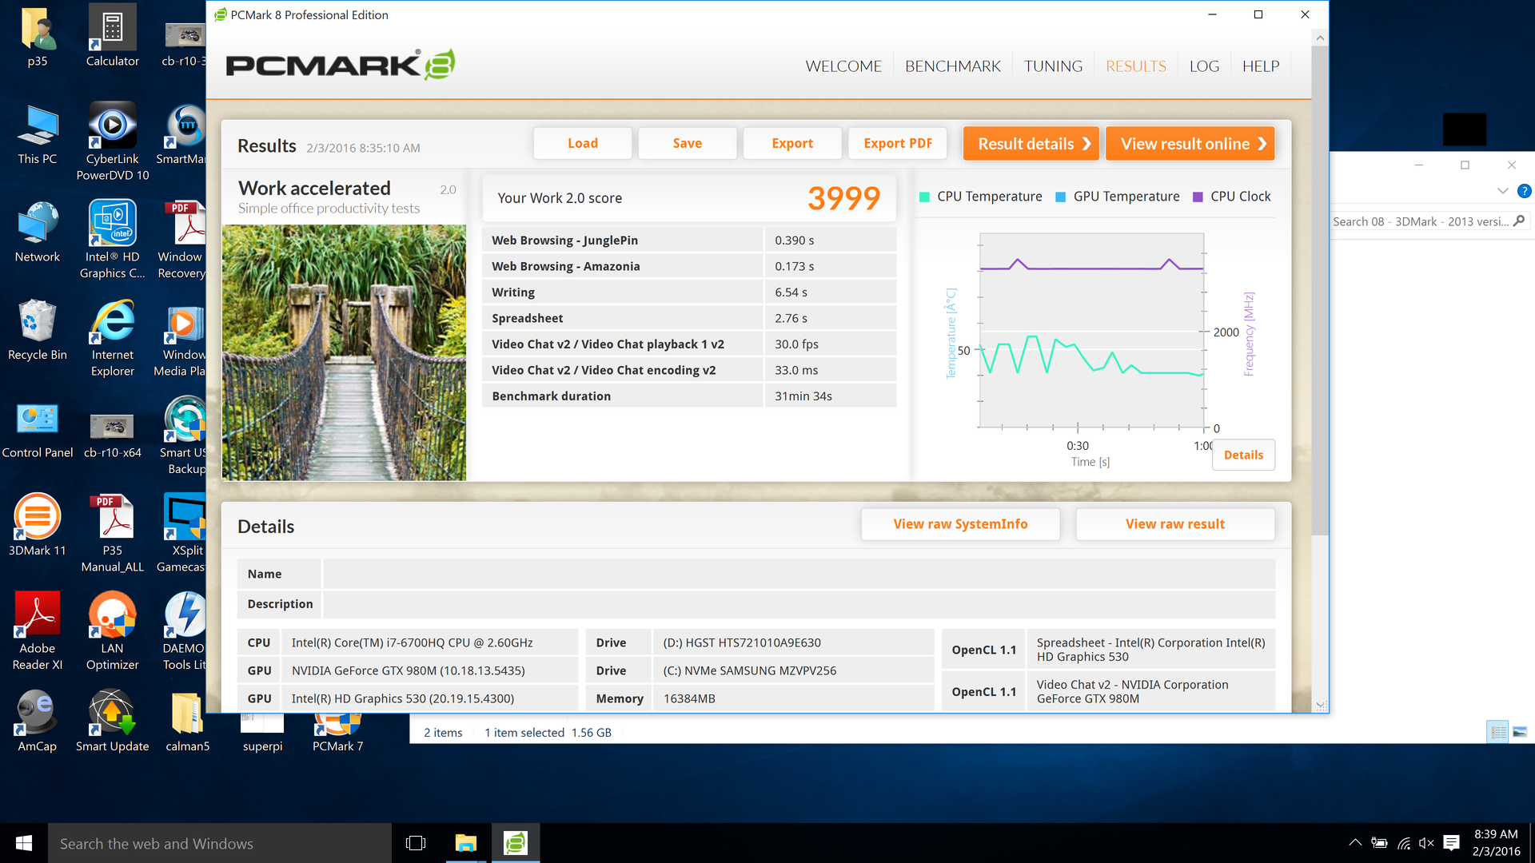Click the PCMark vertical scrollbar
Image resolution: width=1535 pixels, height=863 pixels.
pyautogui.click(x=1320, y=291)
